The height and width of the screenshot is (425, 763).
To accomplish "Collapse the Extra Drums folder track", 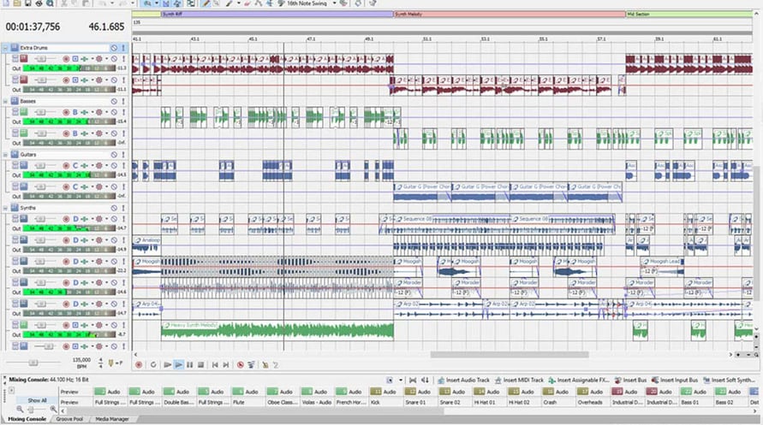I will point(6,48).
